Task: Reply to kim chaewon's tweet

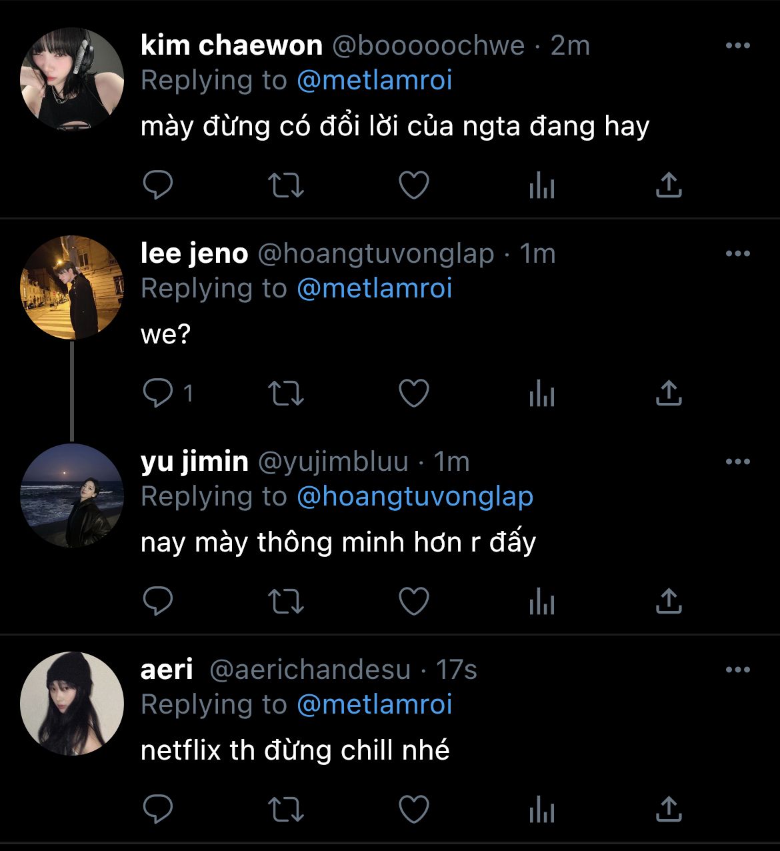Action: [158, 185]
